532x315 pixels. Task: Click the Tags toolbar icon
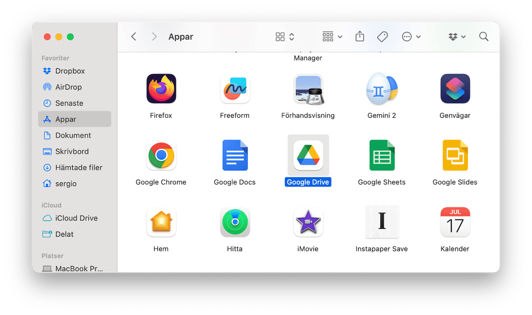point(382,37)
